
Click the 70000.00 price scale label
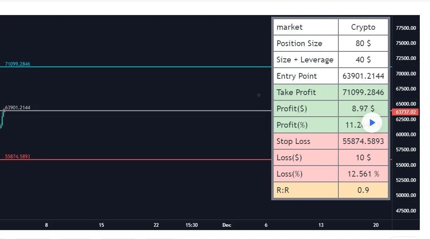406,73
